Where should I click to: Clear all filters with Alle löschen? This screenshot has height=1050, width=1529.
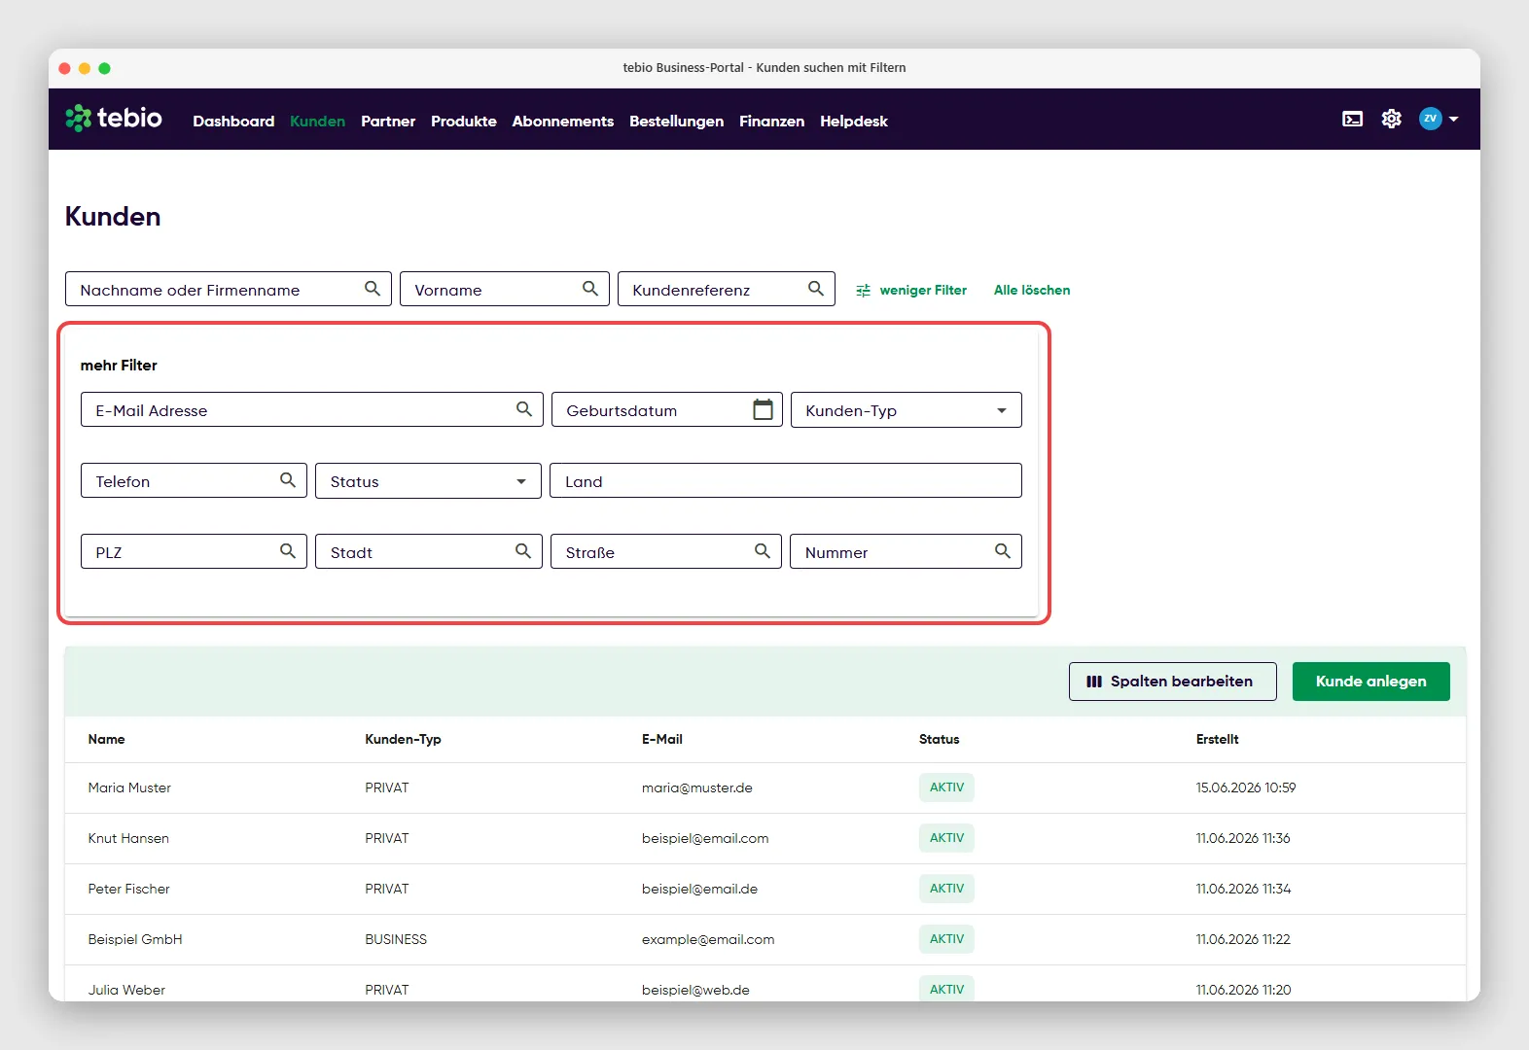click(1032, 290)
